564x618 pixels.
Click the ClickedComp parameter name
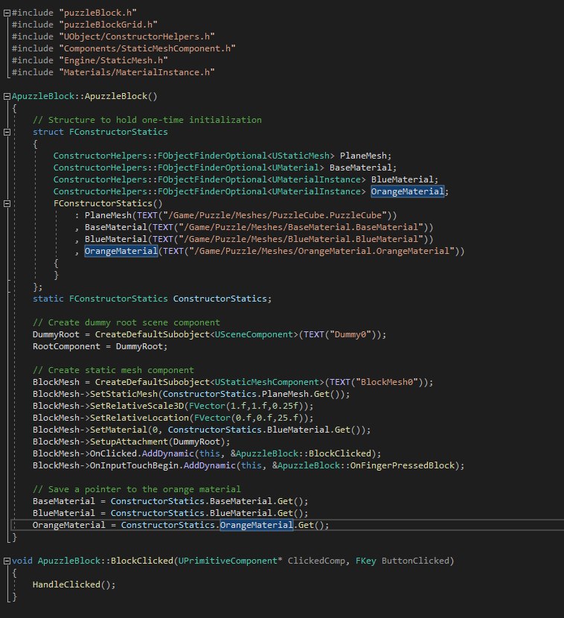[316, 561]
